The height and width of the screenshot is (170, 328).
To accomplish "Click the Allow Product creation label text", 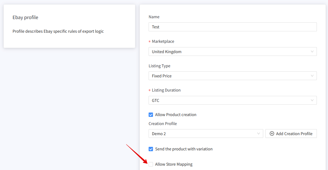I will [176, 115].
